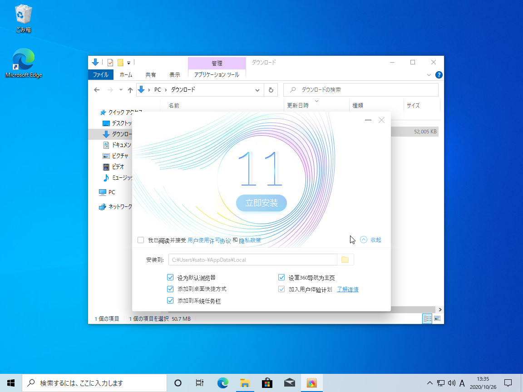Open Microsoft Edge desktop shortcut
The width and height of the screenshot is (523, 392).
click(x=23, y=63)
